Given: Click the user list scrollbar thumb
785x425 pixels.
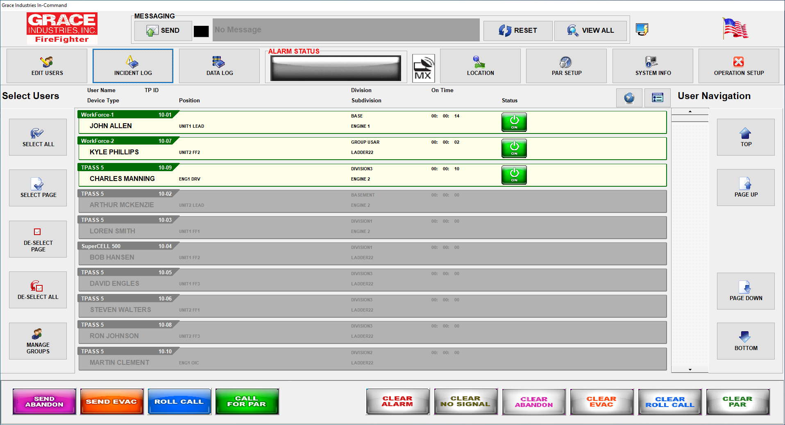Looking at the screenshot, I should pos(690,118).
